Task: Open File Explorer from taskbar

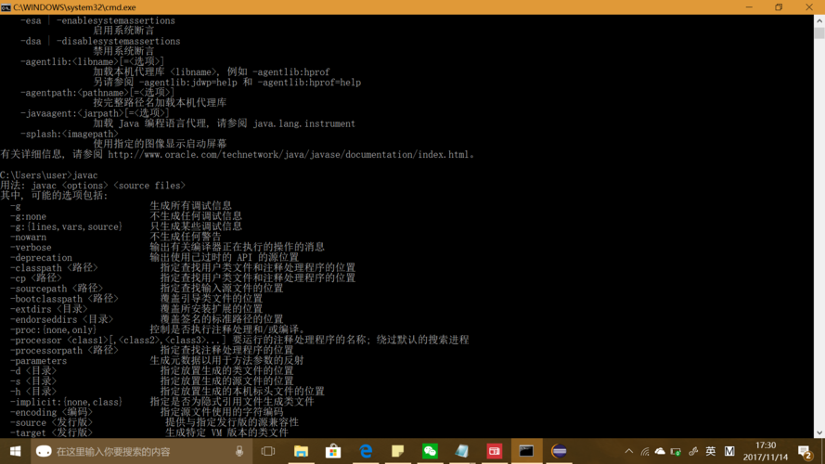Action: (x=301, y=451)
